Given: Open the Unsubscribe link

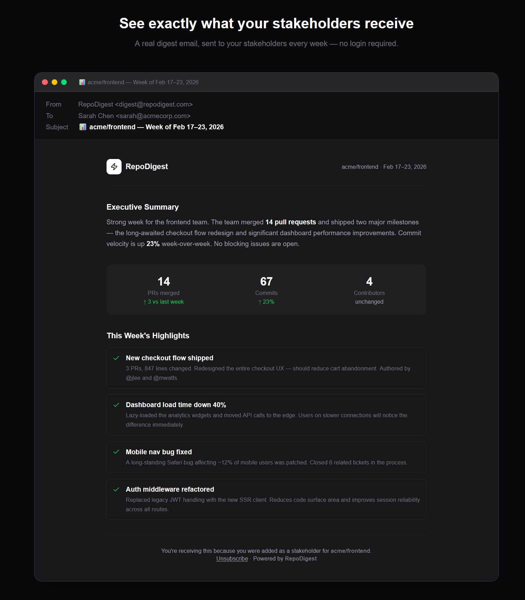Looking at the screenshot, I should 232,558.
